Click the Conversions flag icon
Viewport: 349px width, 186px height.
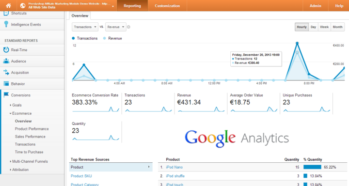[6, 94]
